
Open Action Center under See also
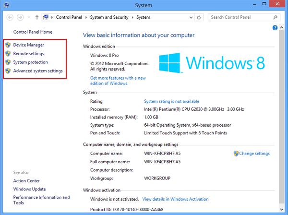coord(26,181)
